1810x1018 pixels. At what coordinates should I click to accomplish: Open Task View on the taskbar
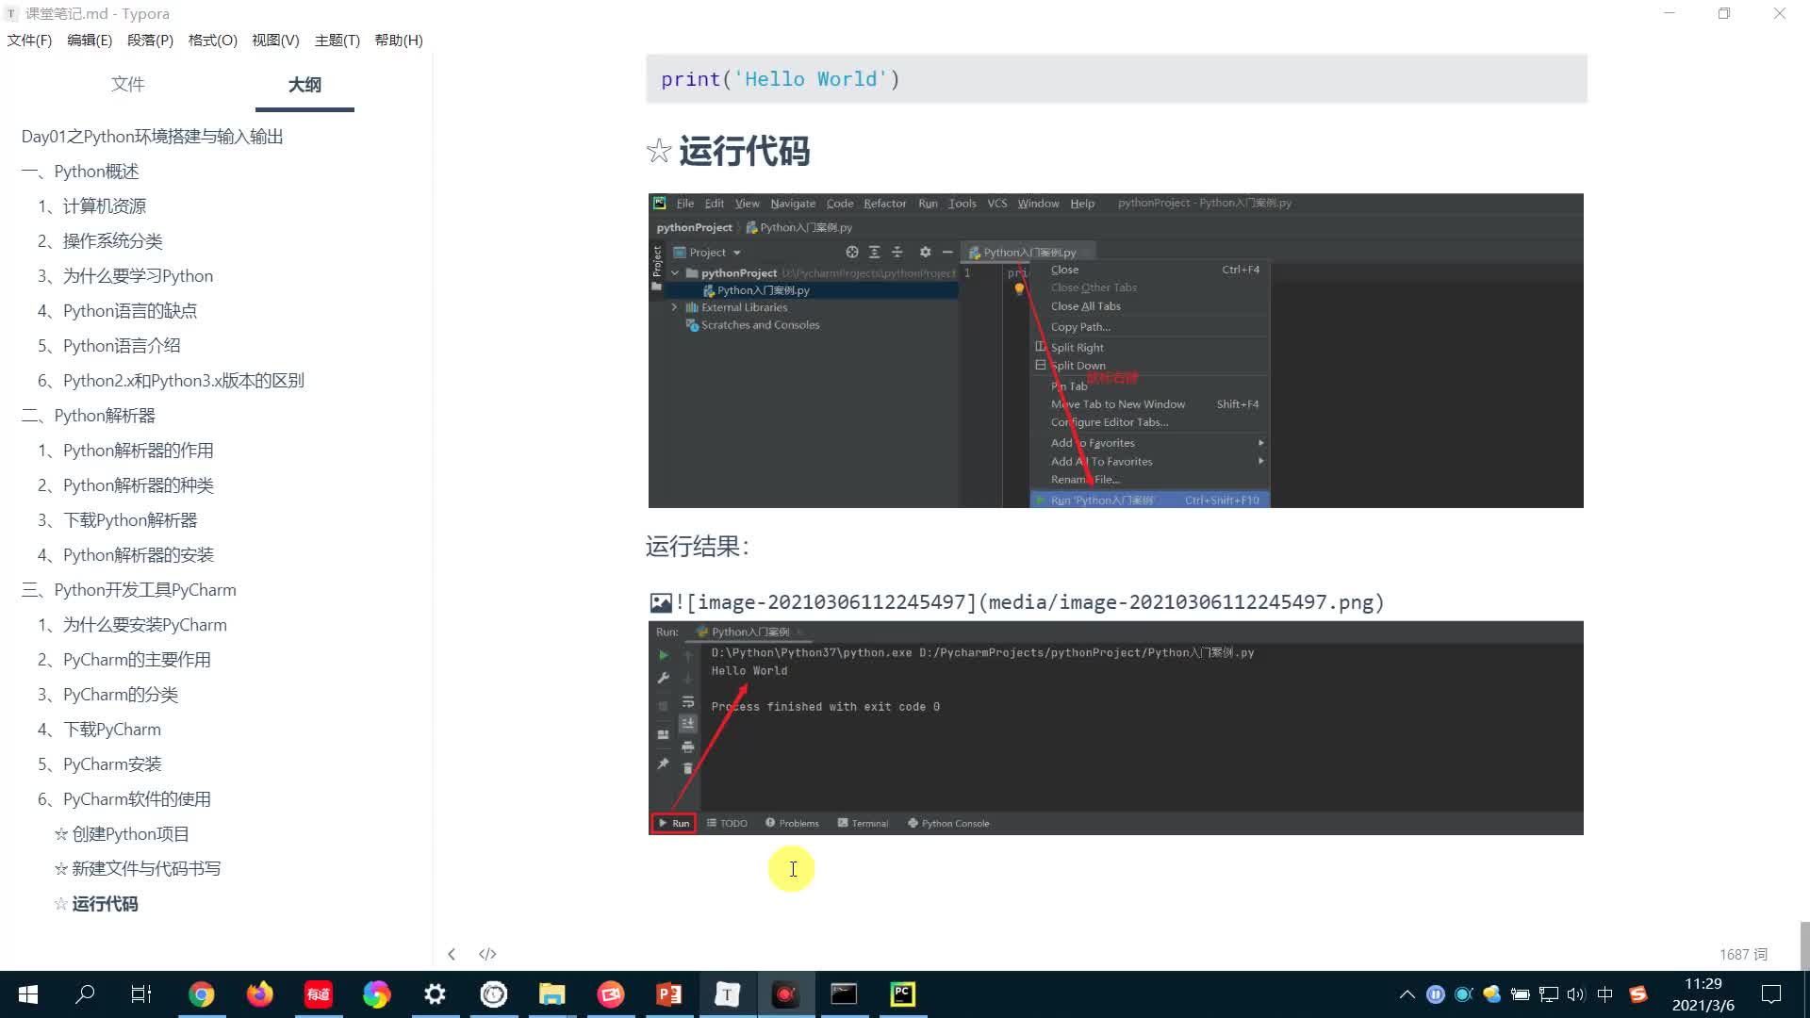click(x=141, y=994)
